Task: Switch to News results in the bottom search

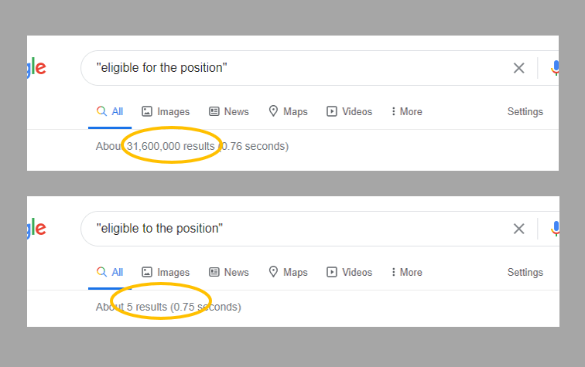Action: 229,272
